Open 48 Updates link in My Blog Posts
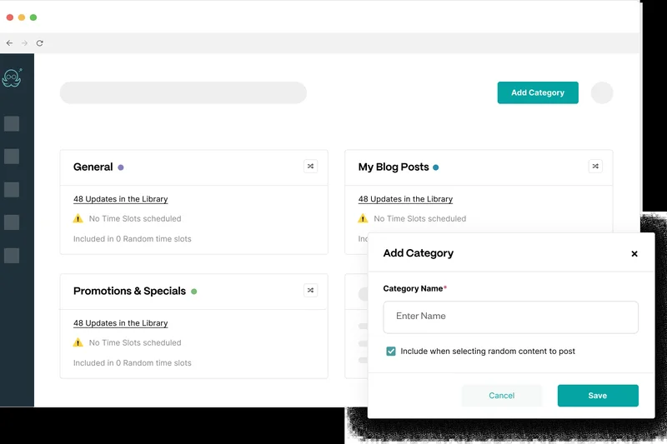This screenshot has width=667, height=444. (405, 199)
